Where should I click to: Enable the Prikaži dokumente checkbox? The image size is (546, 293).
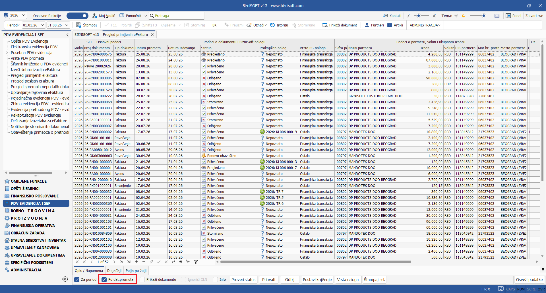142,280
